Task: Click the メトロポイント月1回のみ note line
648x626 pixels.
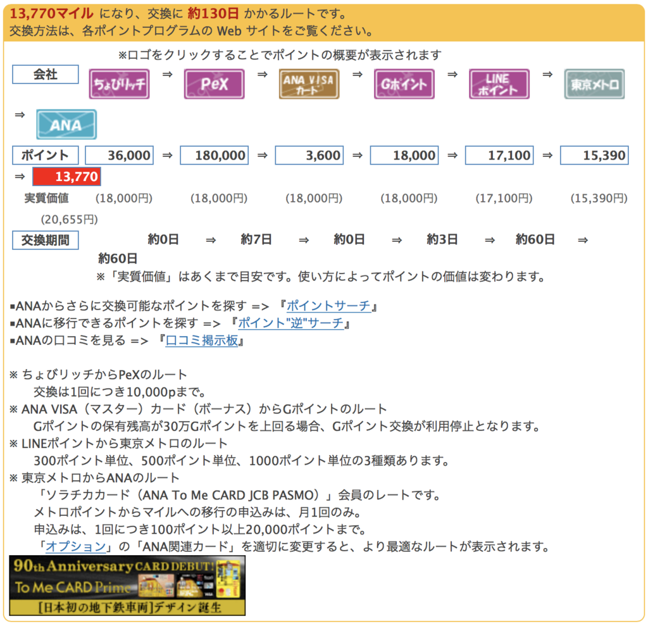Action: click(x=198, y=512)
